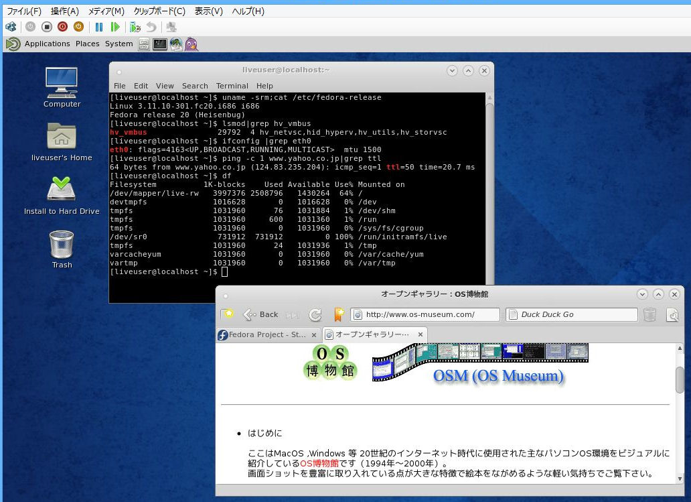The width and height of the screenshot is (691, 502).
Task: Select the Trash desktop icon
Action: click(x=62, y=249)
